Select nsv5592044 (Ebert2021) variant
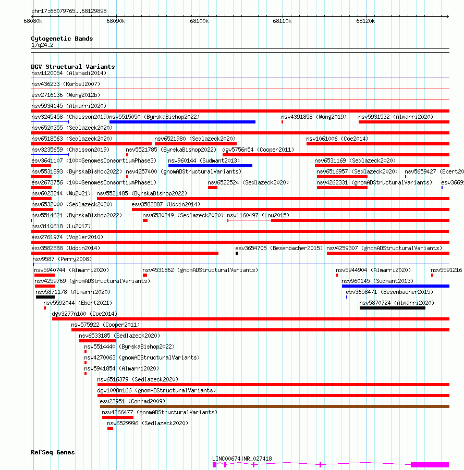 click(78, 303)
